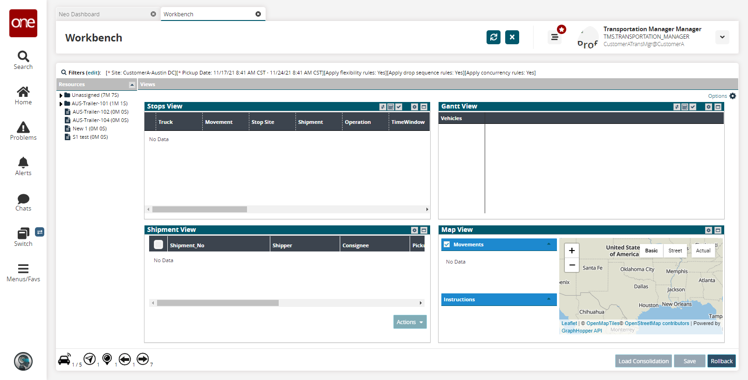This screenshot has width=748, height=380.
Task: Collapse the Movements section
Action: click(x=549, y=244)
